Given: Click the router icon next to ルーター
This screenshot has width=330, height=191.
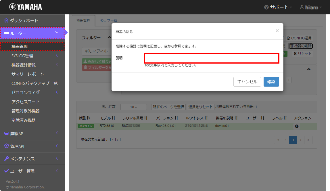Looking at the screenshot, I should [x=6, y=33].
